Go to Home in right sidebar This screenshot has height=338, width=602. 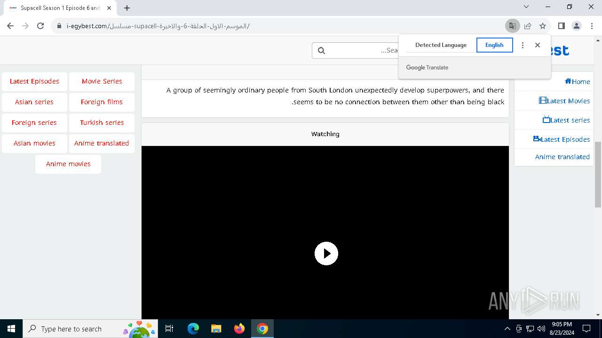click(x=578, y=81)
